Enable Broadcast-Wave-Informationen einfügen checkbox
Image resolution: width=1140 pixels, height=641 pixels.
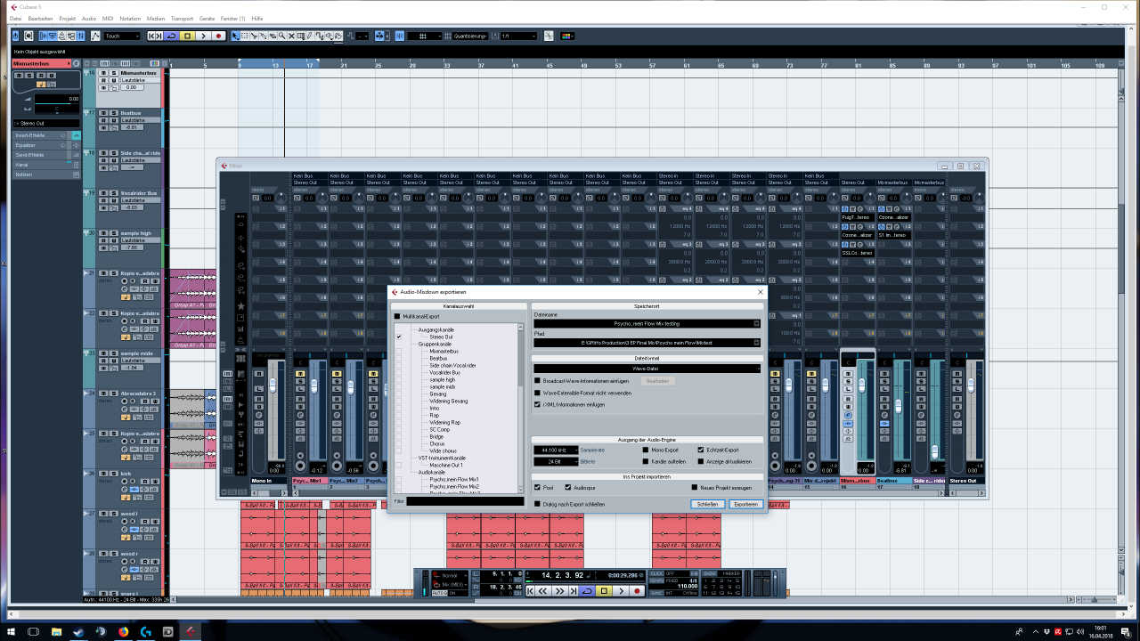[x=537, y=380]
